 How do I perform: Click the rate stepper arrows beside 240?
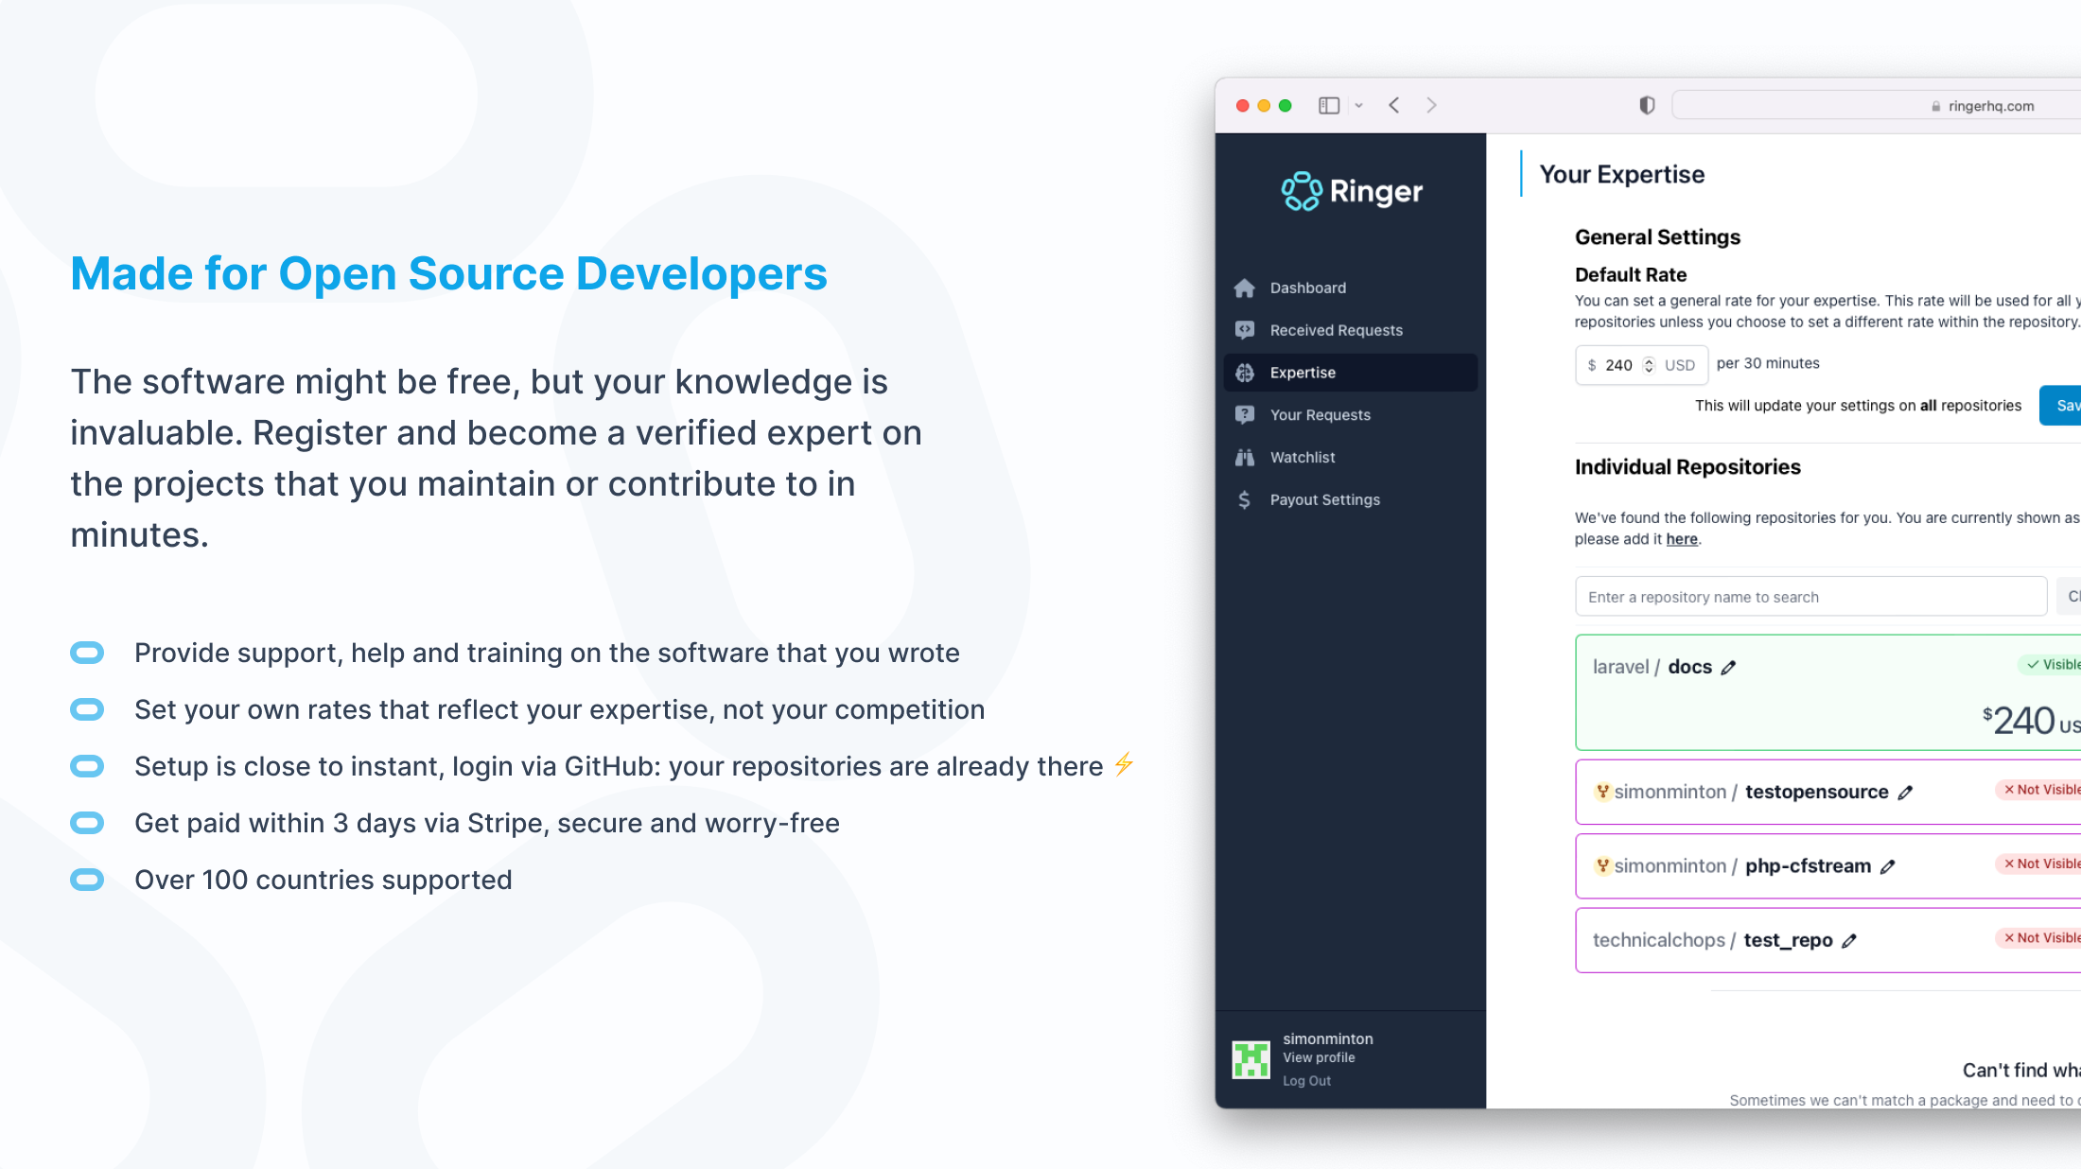tap(1649, 365)
